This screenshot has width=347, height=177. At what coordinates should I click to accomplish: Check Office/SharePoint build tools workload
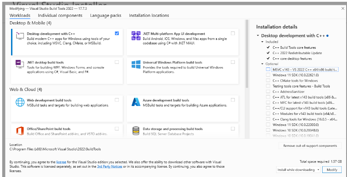point(117,129)
